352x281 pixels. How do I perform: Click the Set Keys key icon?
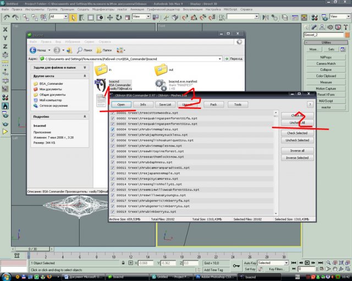tap(236, 266)
